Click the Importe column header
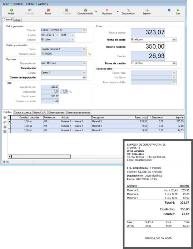This screenshot has width=193, height=249. click(174, 117)
